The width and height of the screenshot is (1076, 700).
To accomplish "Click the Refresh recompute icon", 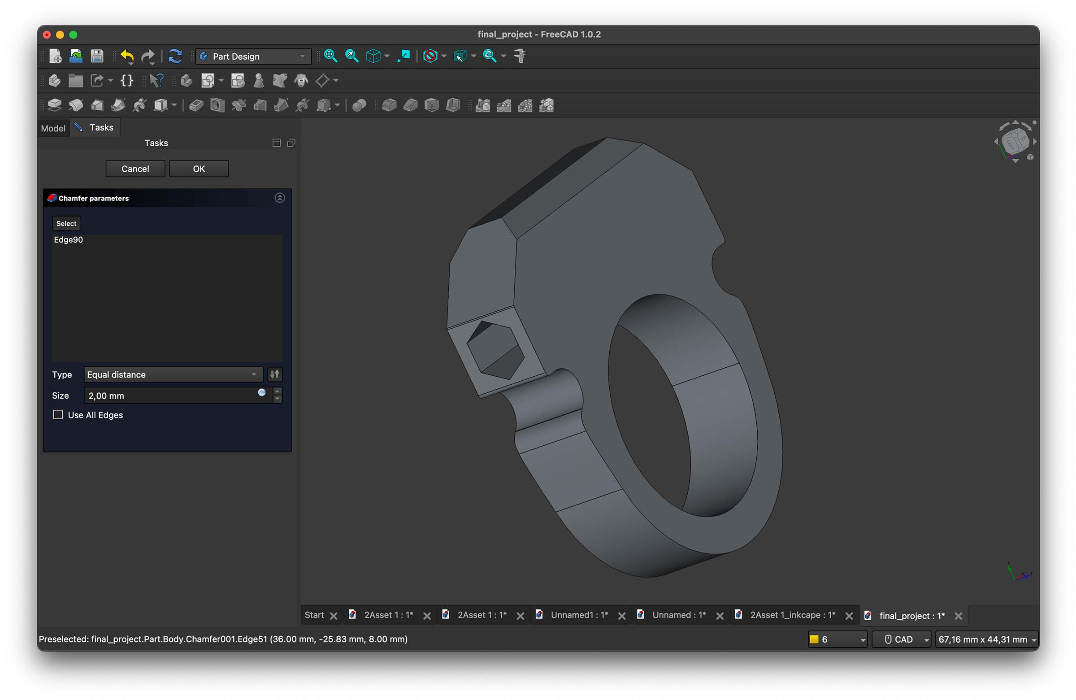I will click(175, 56).
